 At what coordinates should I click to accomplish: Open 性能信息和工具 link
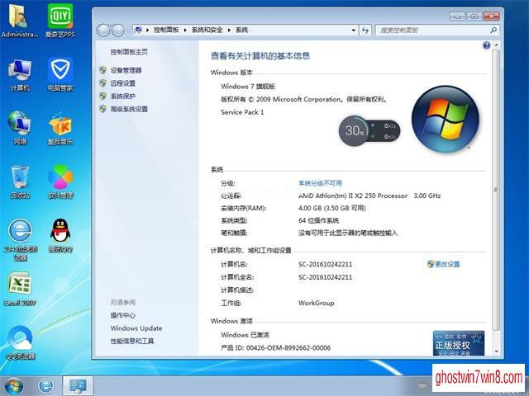pyautogui.click(x=132, y=341)
